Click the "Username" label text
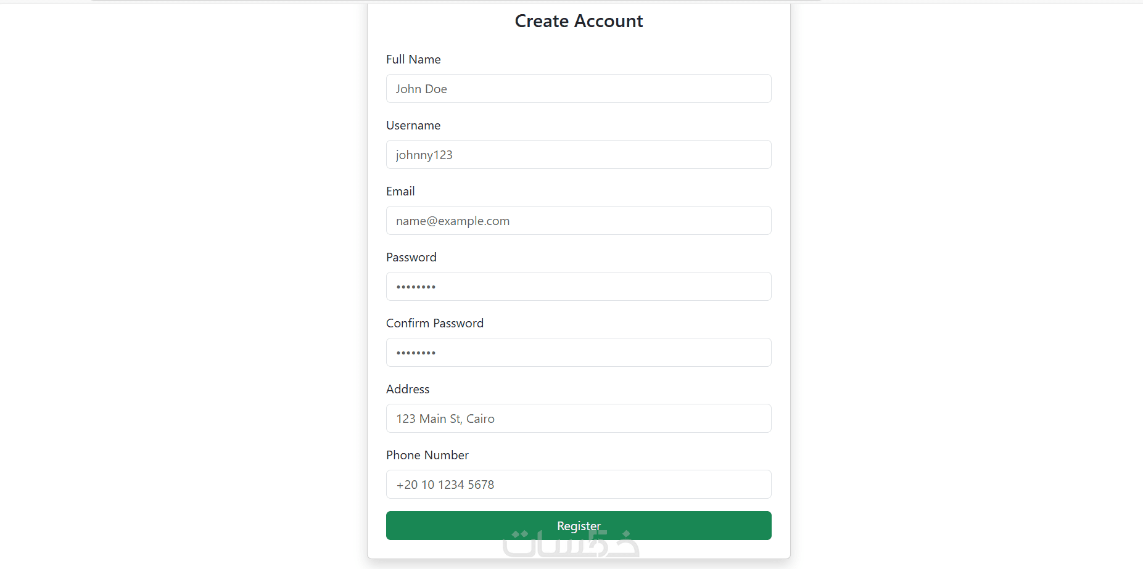This screenshot has width=1143, height=569. tap(413, 126)
